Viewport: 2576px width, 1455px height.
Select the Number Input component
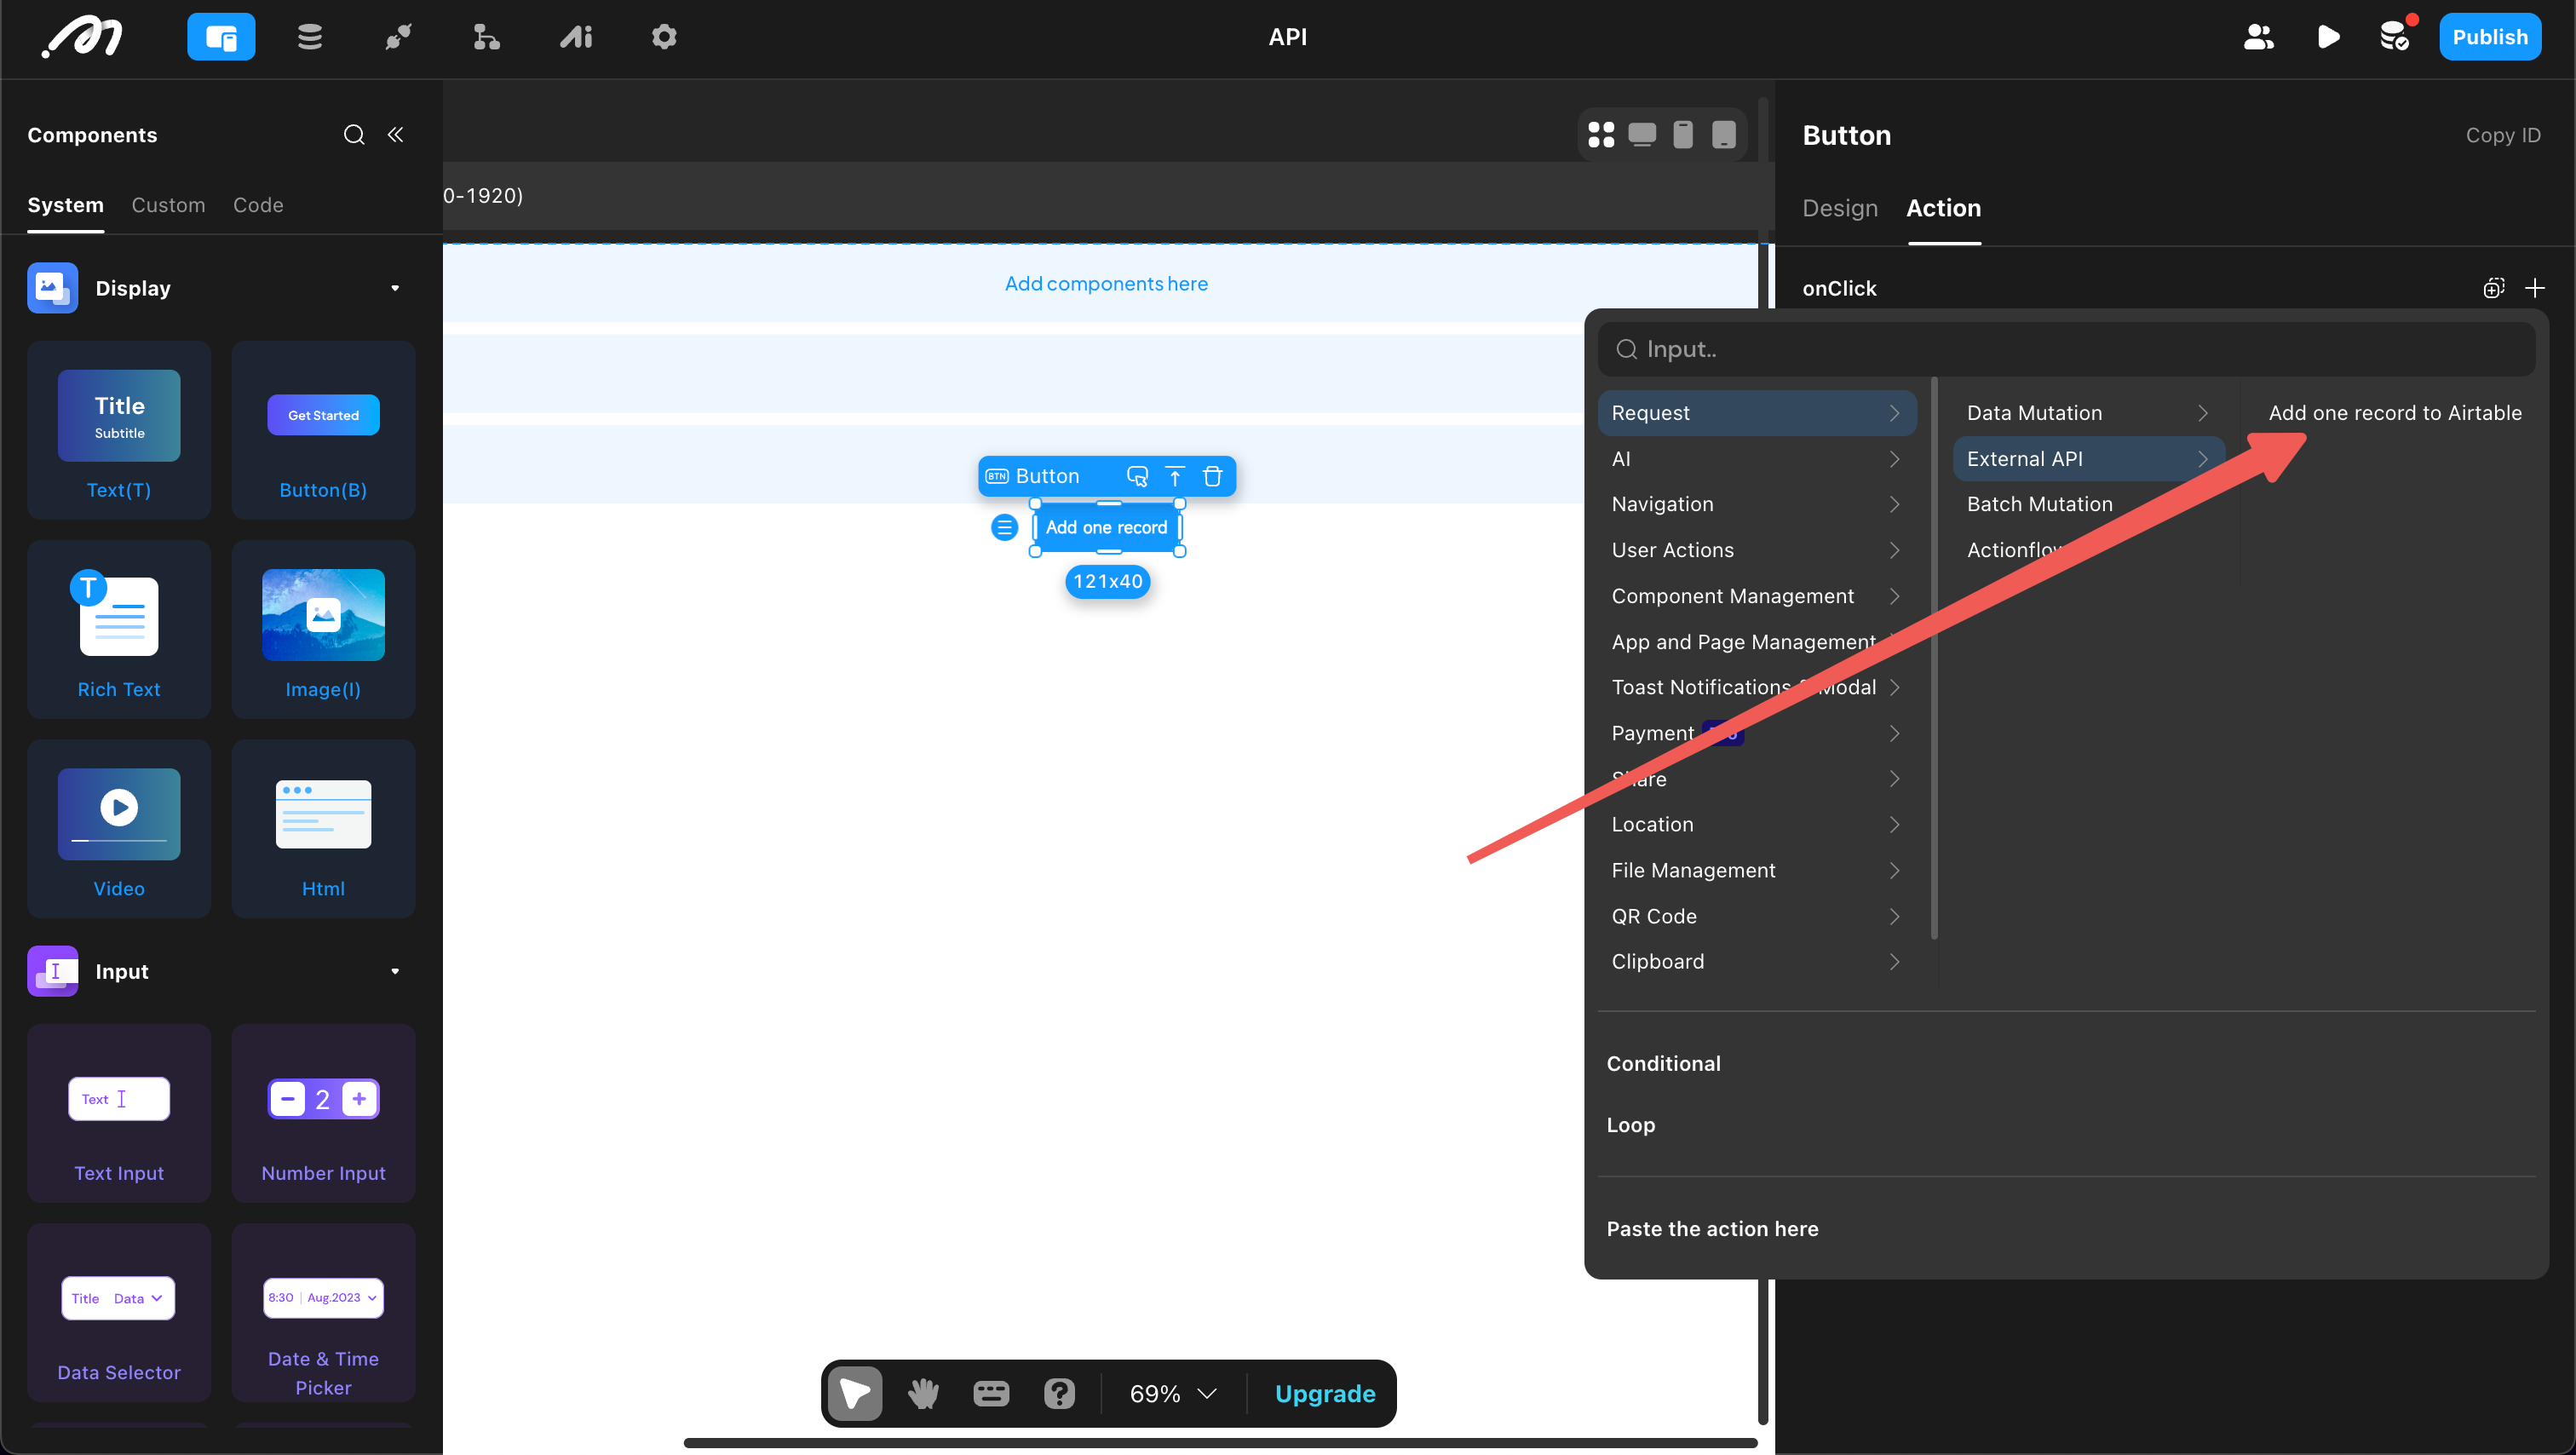coord(323,1113)
